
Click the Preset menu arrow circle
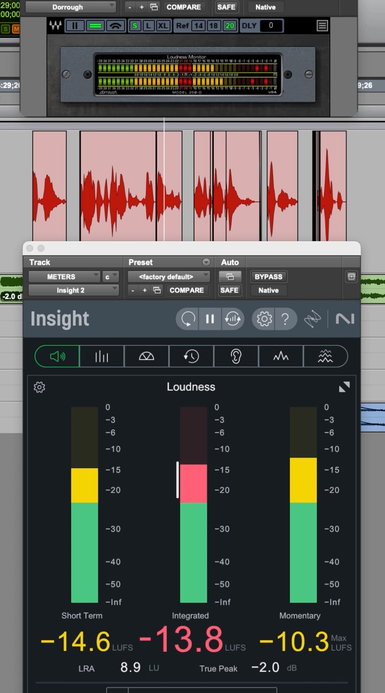click(x=206, y=262)
